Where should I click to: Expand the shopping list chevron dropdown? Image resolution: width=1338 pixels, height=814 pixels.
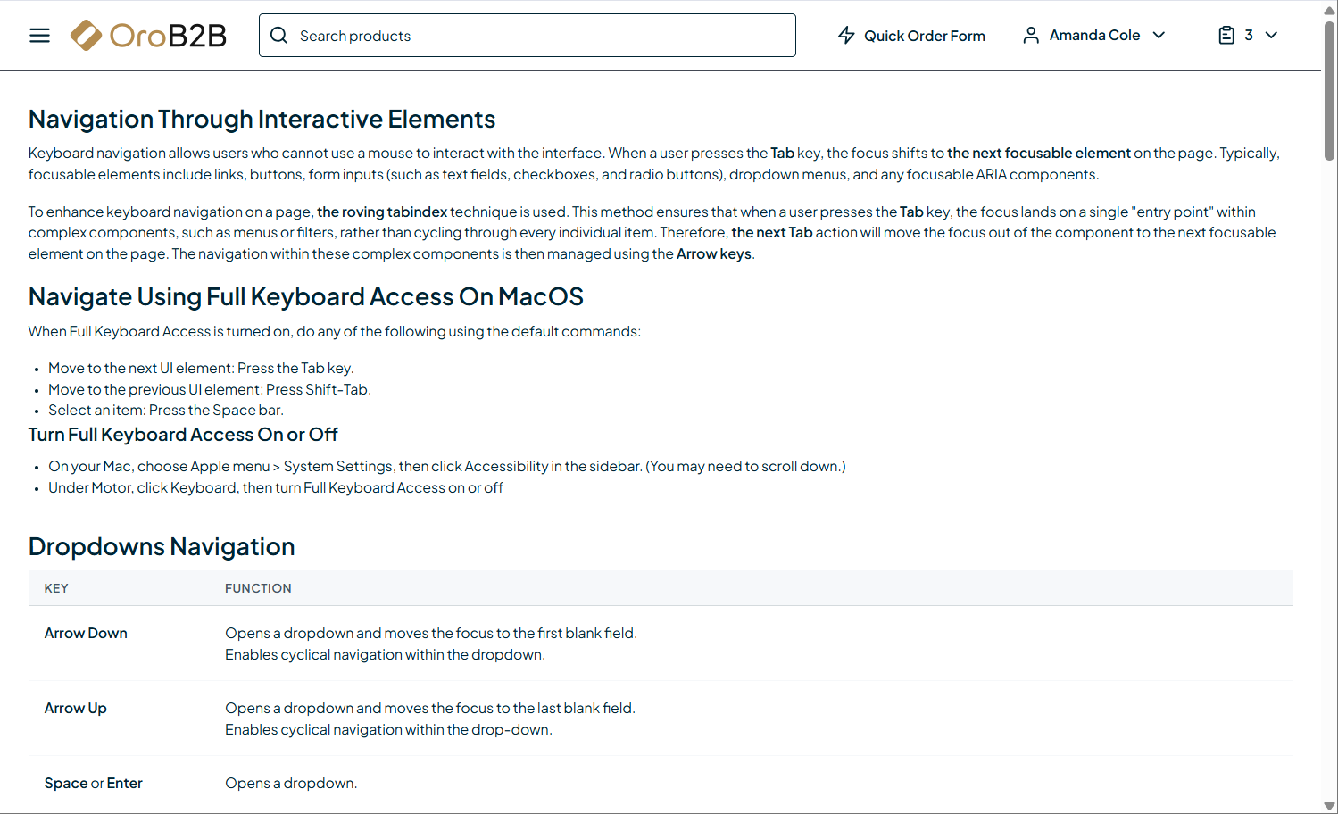(x=1272, y=36)
